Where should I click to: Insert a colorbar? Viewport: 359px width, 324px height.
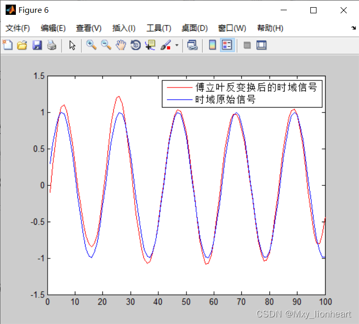(x=213, y=45)
